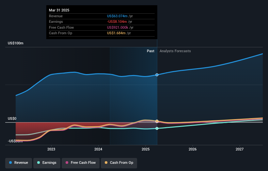This screenshot has width=268, height=171.
Task: Click the Past section label
Action: coord(150,51)
